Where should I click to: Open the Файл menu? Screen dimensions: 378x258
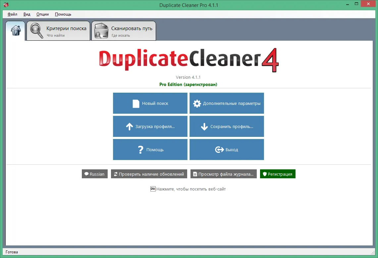point(12,14)
